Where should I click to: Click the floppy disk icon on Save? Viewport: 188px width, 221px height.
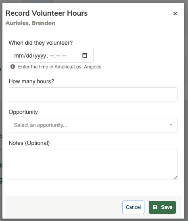tap(155, 207)
